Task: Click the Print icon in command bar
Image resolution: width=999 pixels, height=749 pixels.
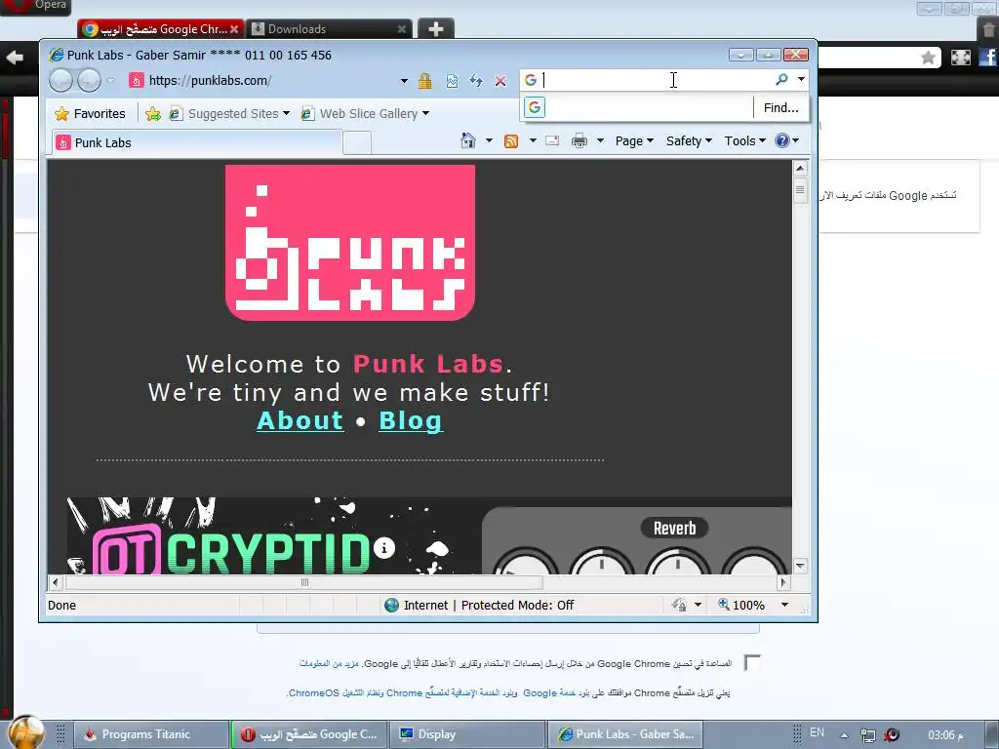Action: (x=579, y=140)
